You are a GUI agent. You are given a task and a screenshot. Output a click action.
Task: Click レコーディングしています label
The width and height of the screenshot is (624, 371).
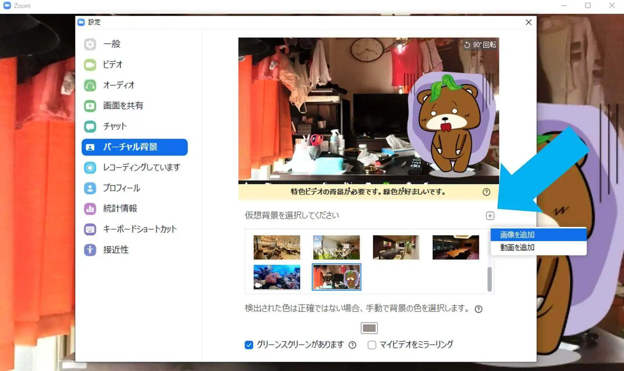[142, 167]
